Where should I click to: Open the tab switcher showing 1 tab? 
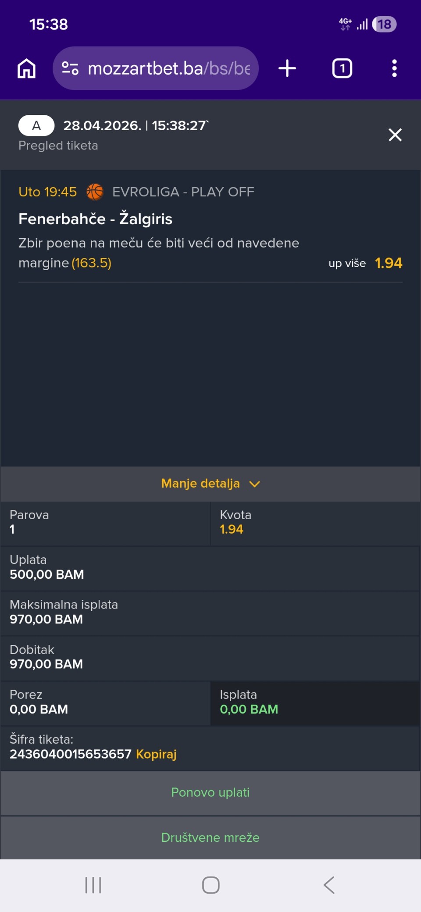point(342,69)
